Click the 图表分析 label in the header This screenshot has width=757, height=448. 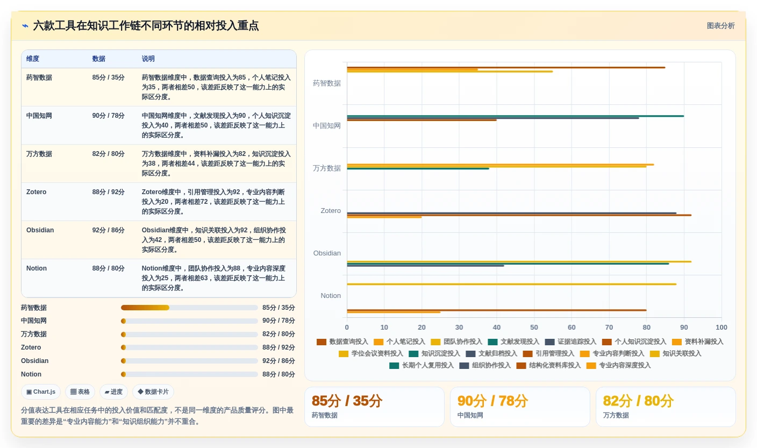(720, 26)
